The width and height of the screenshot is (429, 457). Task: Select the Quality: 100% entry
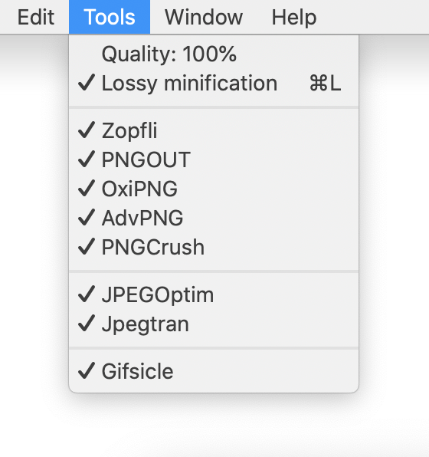click(x=214, y=54)
